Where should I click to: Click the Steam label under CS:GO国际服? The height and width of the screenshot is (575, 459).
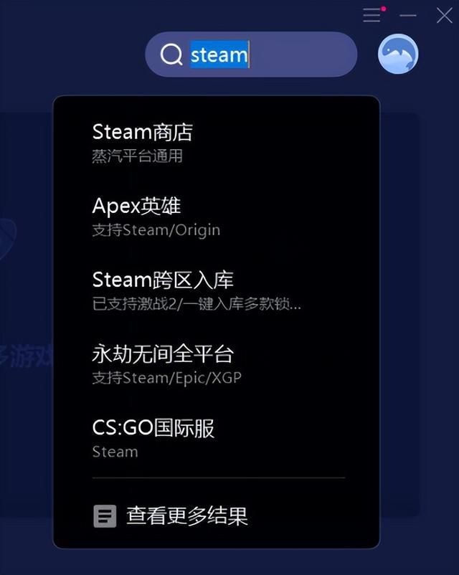[x=115, y=452]
